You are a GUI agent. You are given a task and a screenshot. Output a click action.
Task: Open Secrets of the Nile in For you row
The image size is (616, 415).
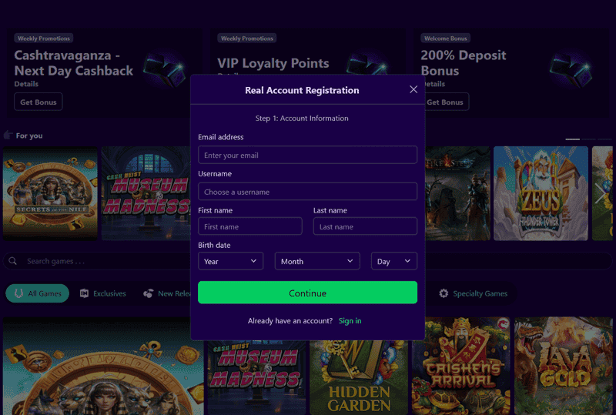coord(50,193)
